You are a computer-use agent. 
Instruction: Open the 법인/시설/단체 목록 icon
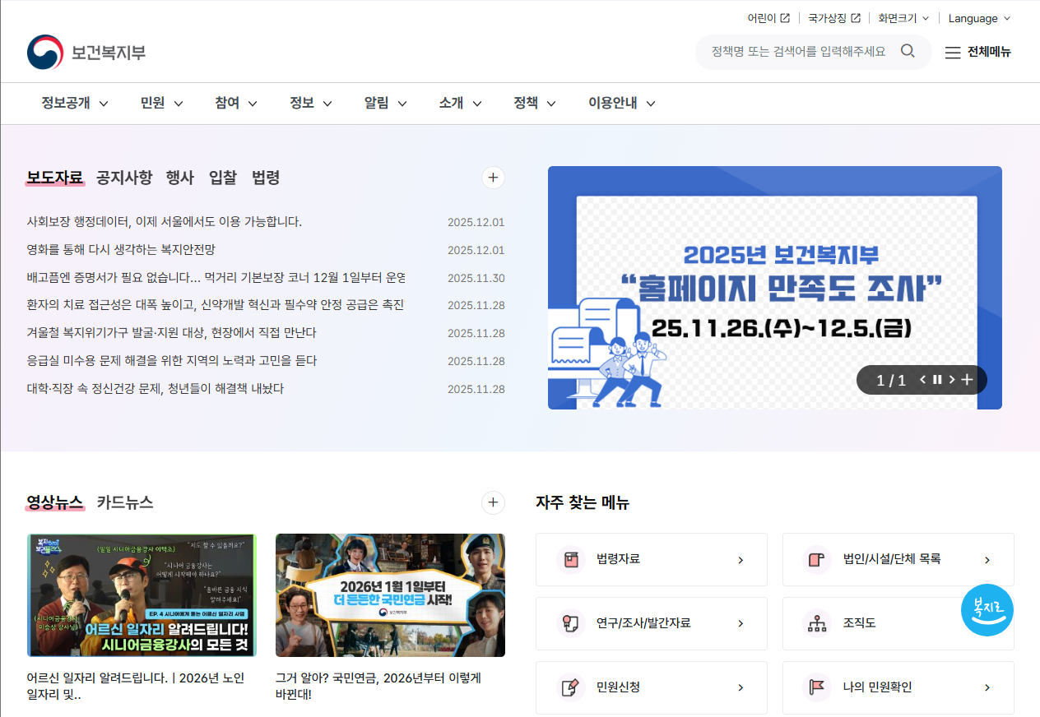(816, 560)
